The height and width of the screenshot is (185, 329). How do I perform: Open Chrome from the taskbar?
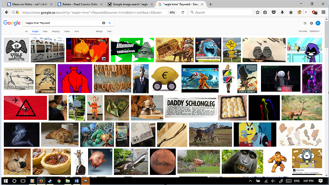pyautogui.click(x=59, y=181)
